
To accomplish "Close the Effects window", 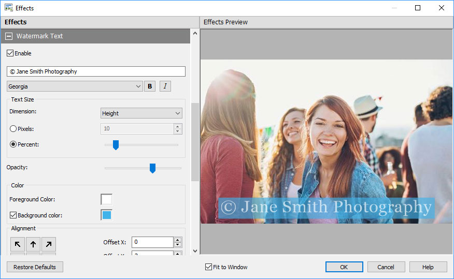I will pyautogui.click(x=441, y=8).
